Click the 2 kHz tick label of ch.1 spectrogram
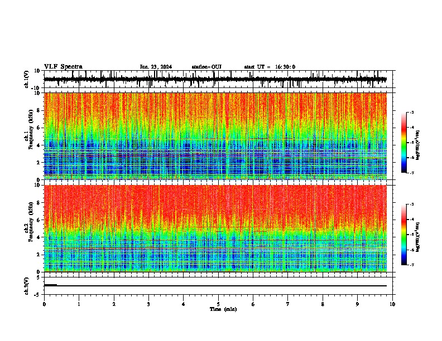 39,162
